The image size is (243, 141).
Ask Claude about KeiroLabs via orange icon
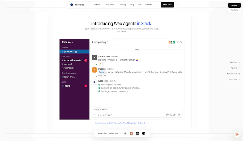pos(132,133)
